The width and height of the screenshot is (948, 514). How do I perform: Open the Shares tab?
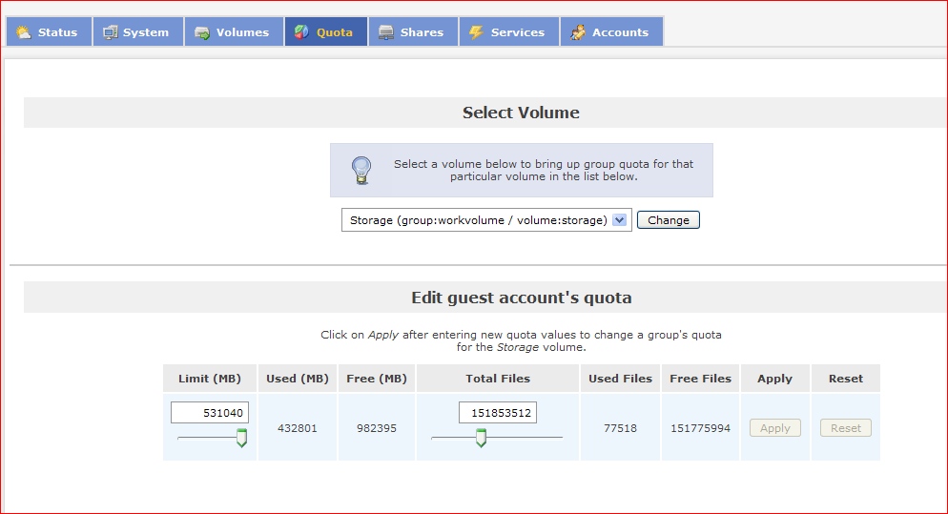pos(413,32)
